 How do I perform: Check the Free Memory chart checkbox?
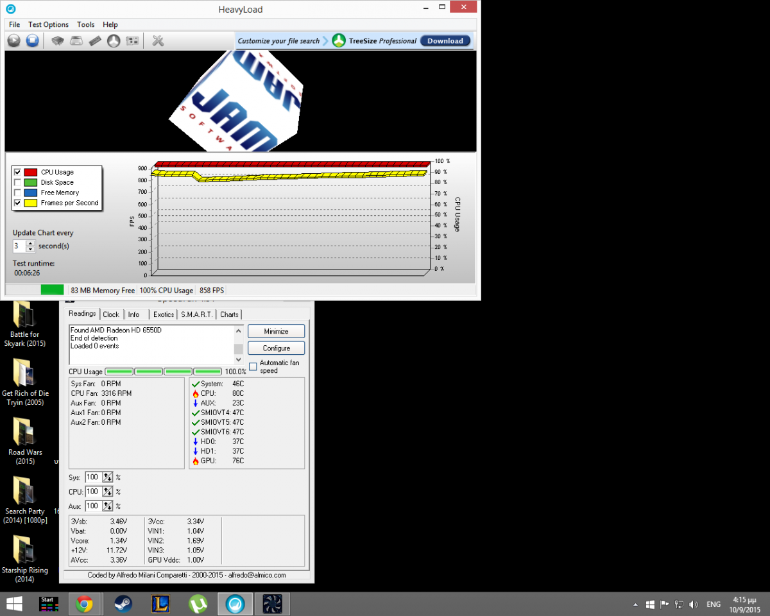tap(17, 193)
